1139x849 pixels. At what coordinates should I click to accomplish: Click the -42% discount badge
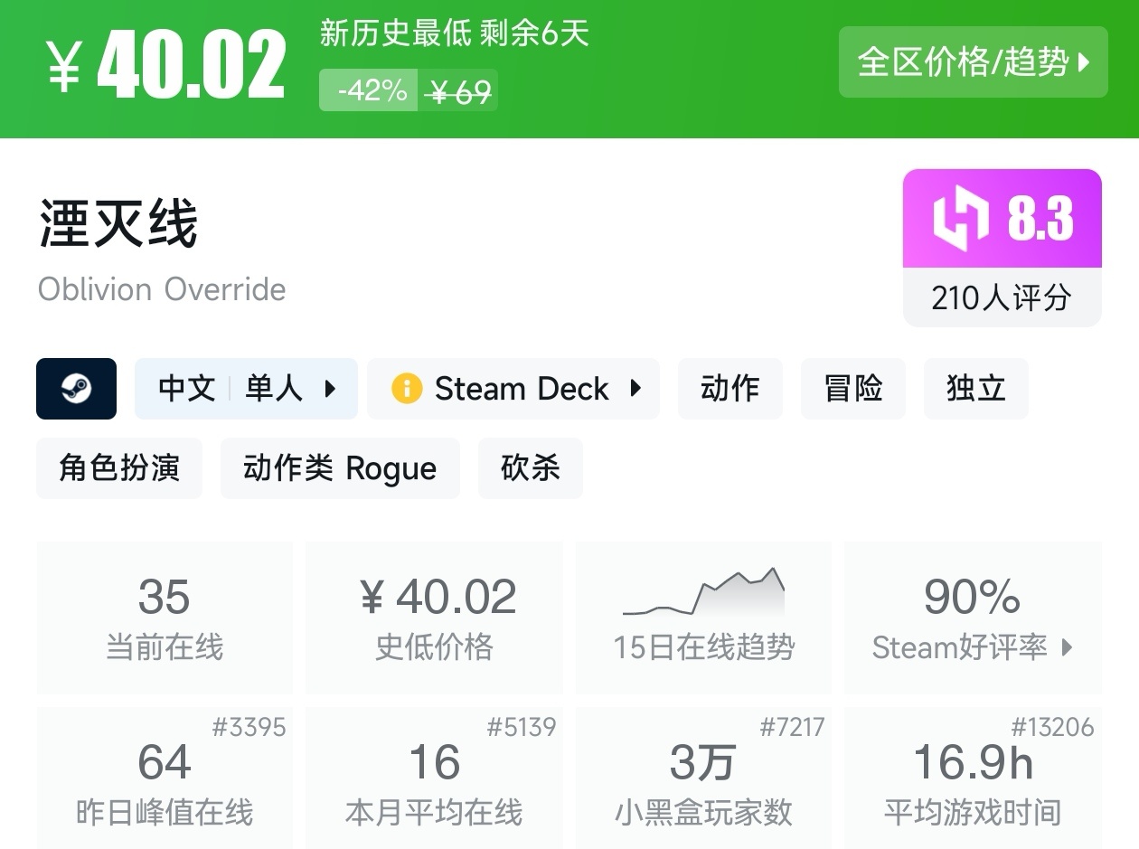click(370, 90)
